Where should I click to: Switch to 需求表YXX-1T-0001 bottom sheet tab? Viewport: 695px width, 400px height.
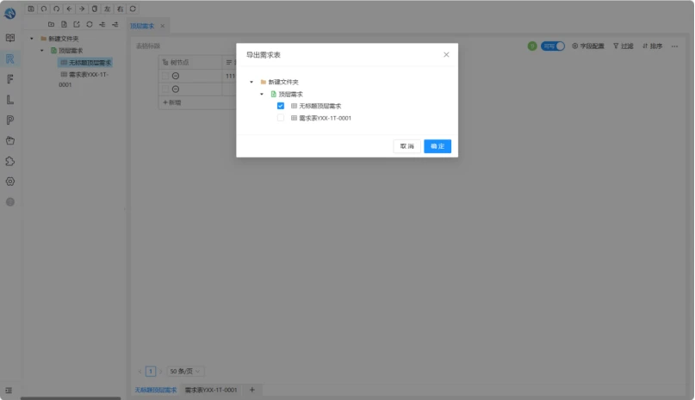(x=211, y=390)
